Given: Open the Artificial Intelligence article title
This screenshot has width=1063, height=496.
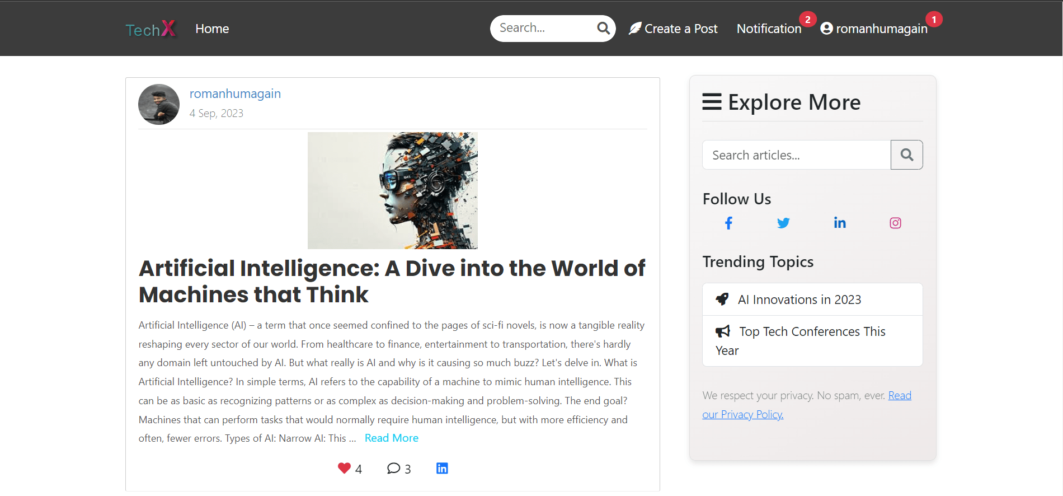Looking at the screenshot, I should pos(392,281).
